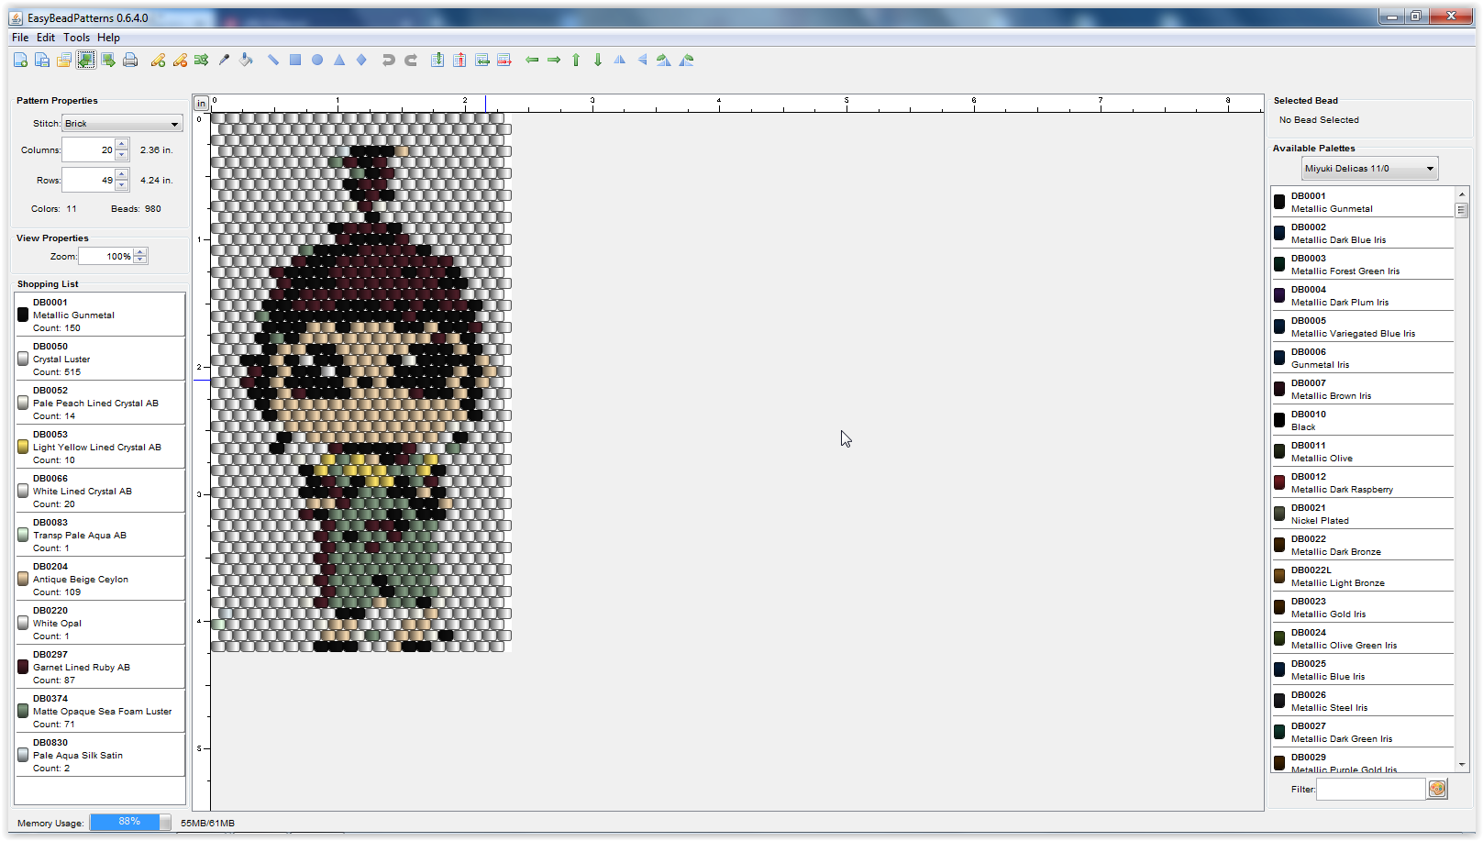Viewport: 1483px width, 841px height.
Task: Click the new pattern icon
Action: (20, 61)
